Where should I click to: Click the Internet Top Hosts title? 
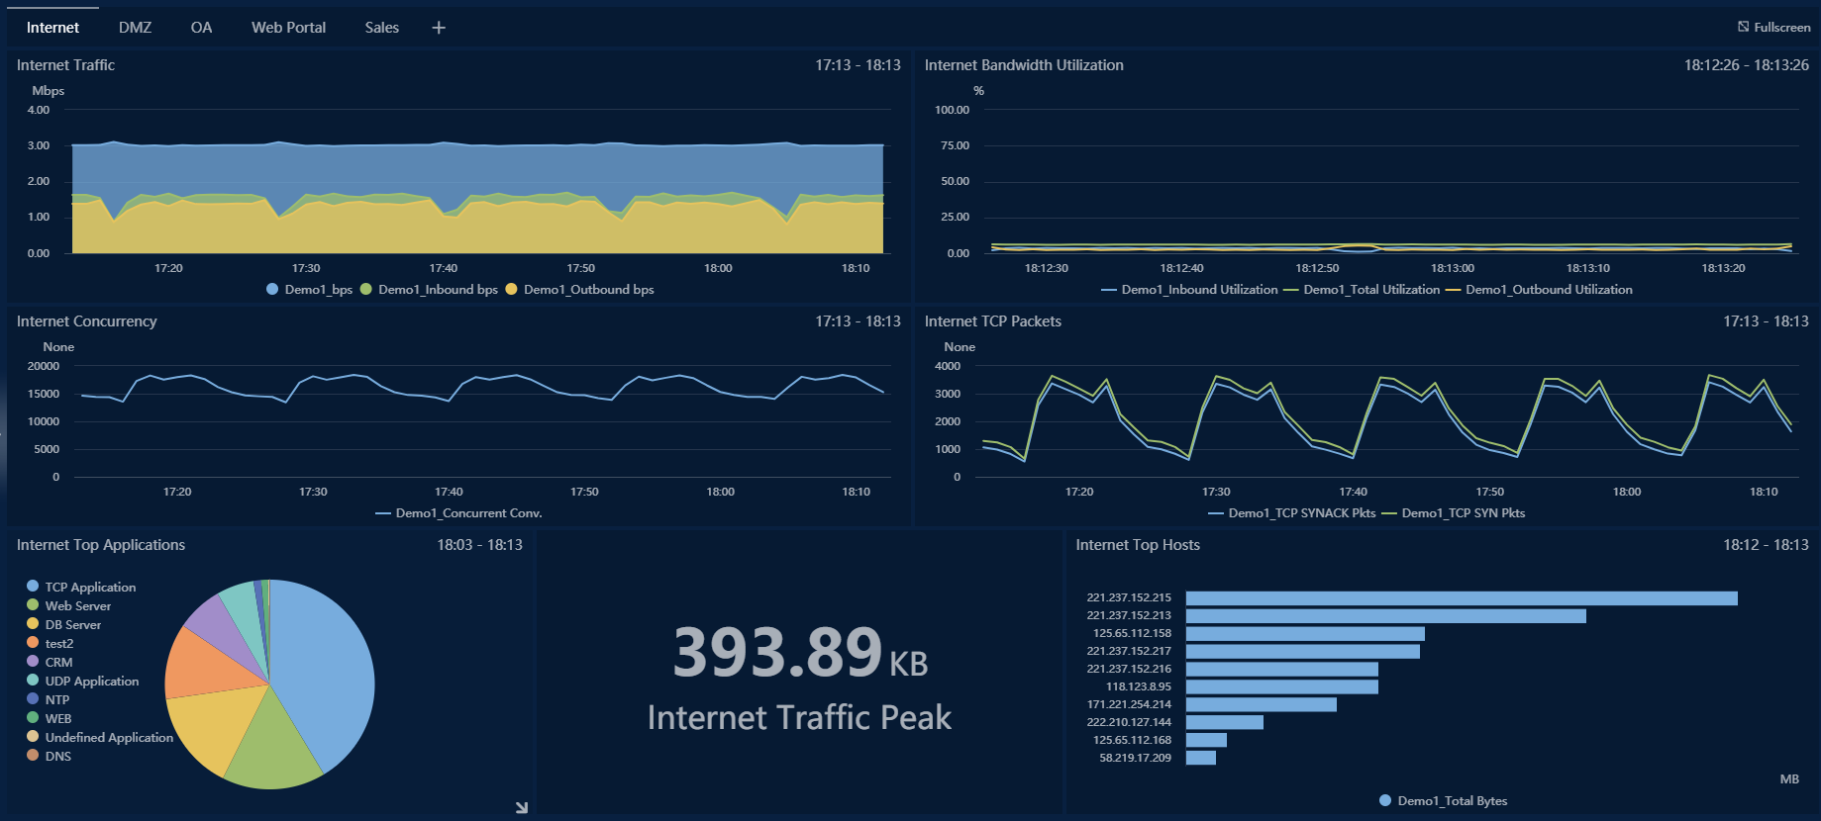click(1138, 545)
